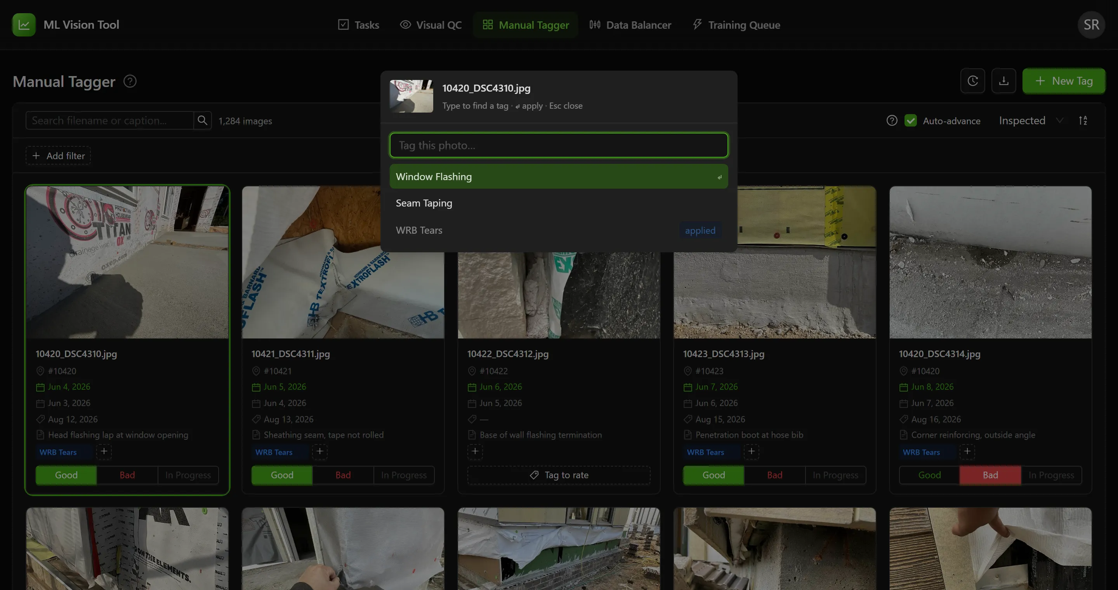This screenshot has width=1118, height=590.
Task: Click the 1,284 images count
Action: tap(245, 121)
